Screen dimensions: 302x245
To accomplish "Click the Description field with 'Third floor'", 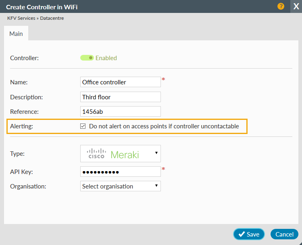I will coord(121,97).
